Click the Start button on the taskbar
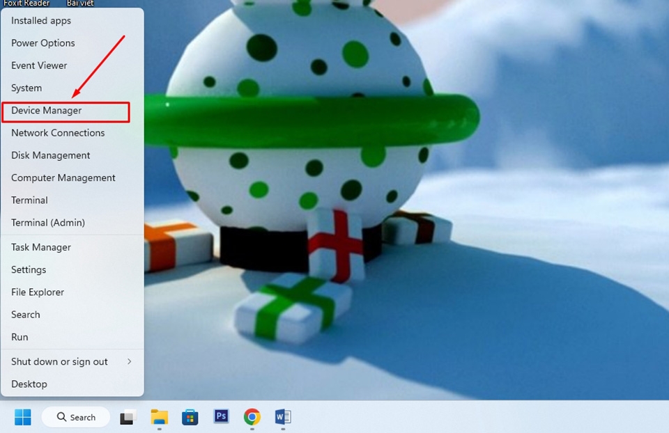 22,416
